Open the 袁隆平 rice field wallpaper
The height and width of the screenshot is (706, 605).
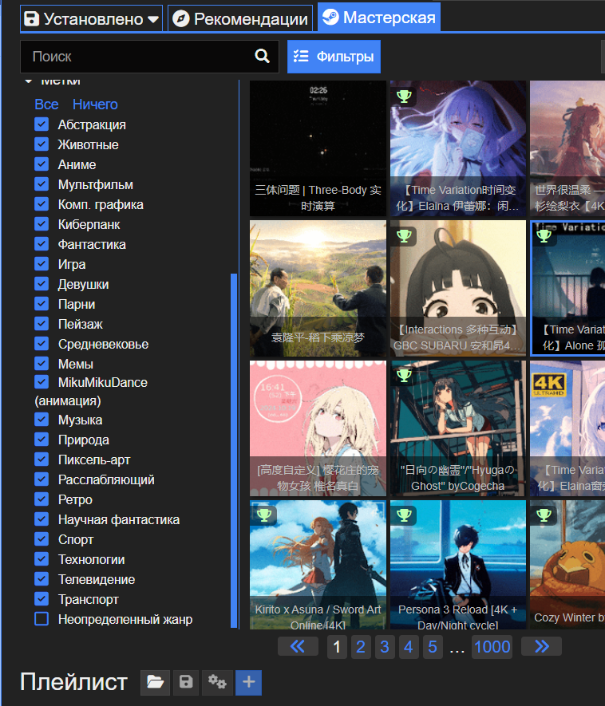(x=318, y=288)
